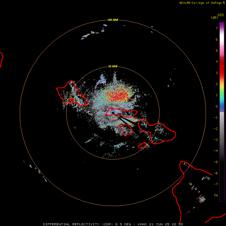Click the 100 NMI range ring label
226x226 pixels.
coord(113,20)
